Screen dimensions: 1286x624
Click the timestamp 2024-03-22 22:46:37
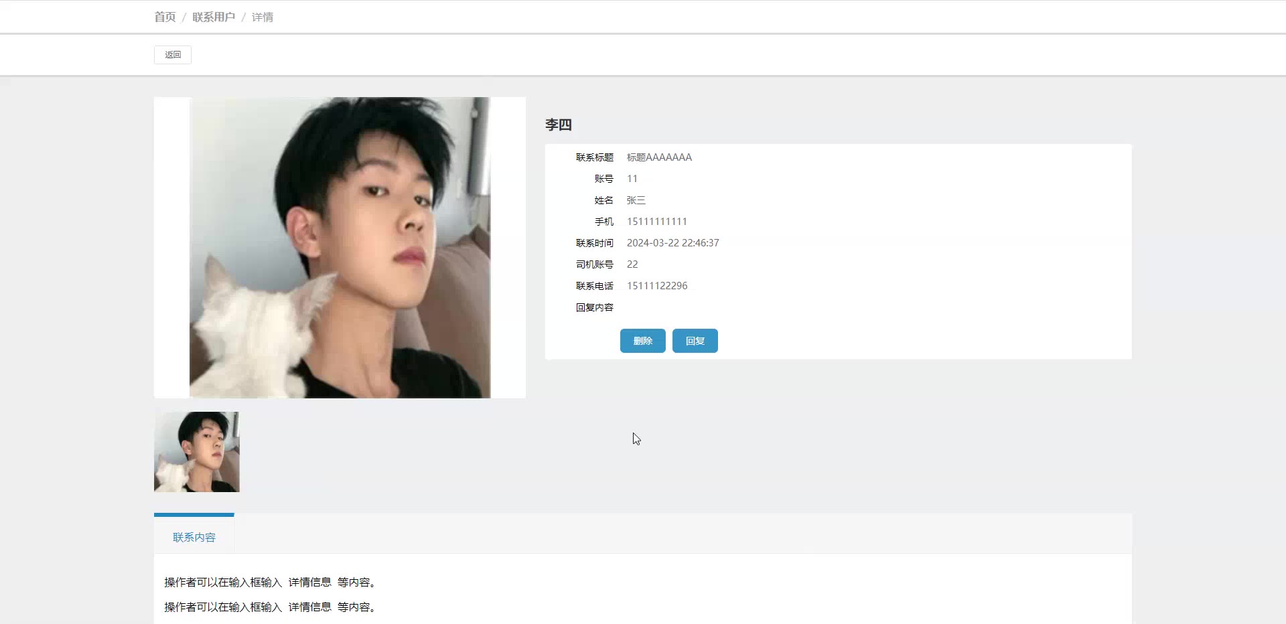tap(673, 243)
